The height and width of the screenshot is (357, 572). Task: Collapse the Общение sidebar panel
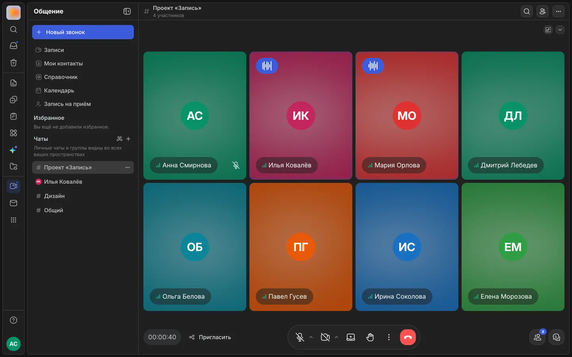tap(127, 12)
